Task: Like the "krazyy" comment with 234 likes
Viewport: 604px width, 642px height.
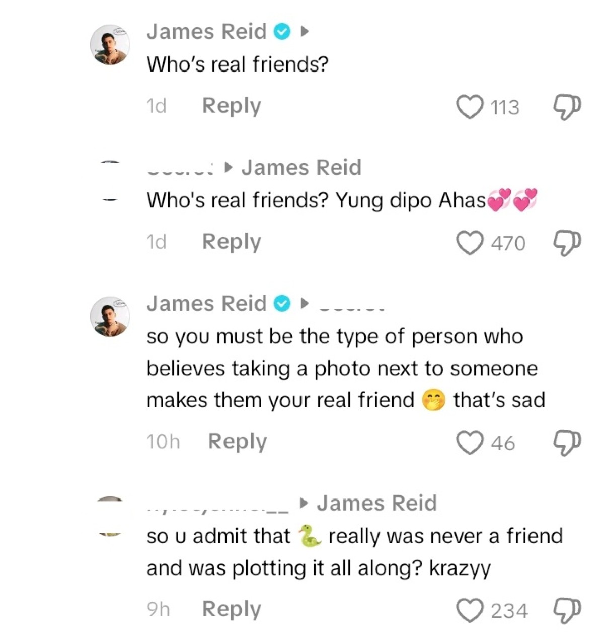Action: [x=469, y=611]
